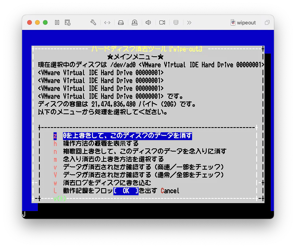296x248 pixels.
Task: Click the h shortcut letter
Action: pos(55,144)
